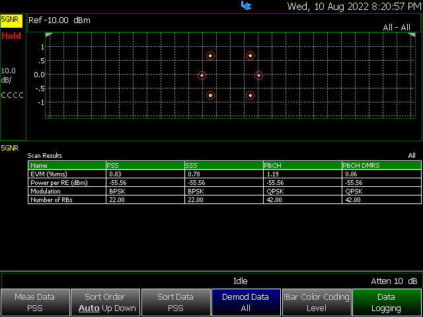
Task: Click the Power per RE (dBm) row label
Action: pos(59,183)
